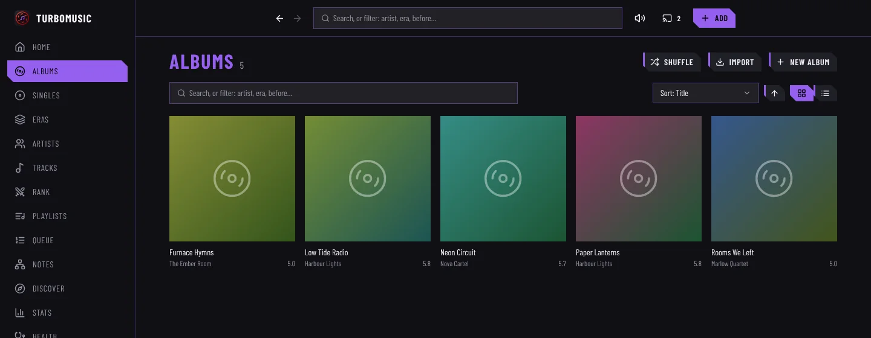Click the Rooms We Left title

pyautogui.click(x=732, y=252)
